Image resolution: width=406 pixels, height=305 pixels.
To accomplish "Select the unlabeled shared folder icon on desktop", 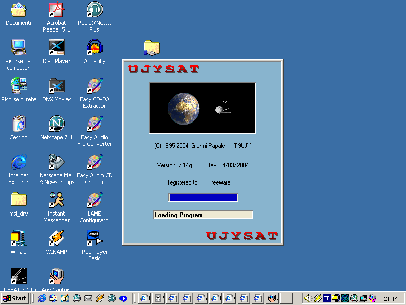I will [x=151, y=48].
